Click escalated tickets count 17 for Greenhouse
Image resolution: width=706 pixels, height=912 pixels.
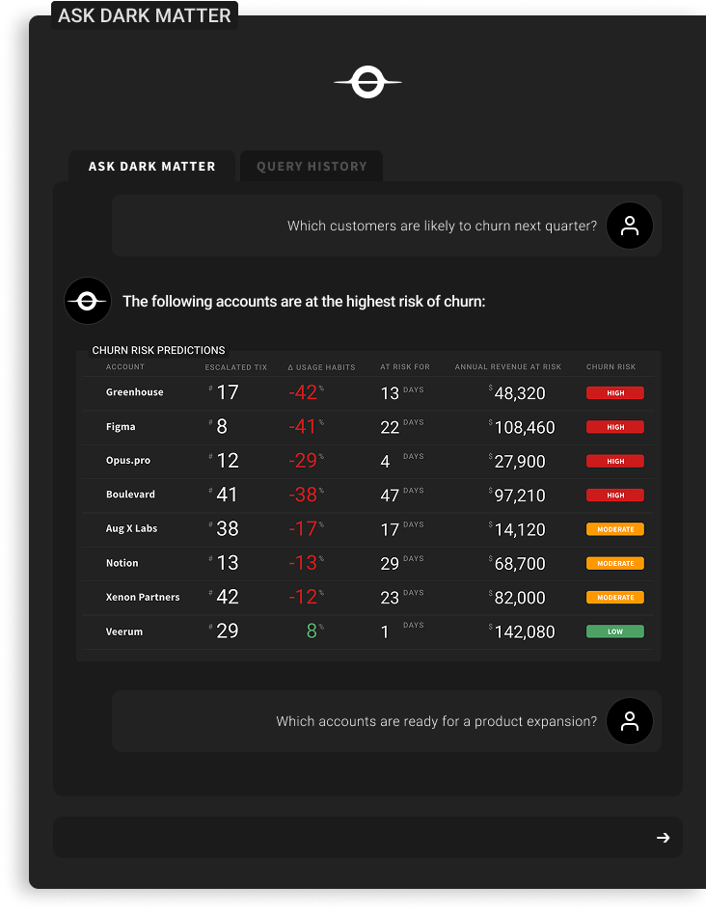[x=227, y=392]
